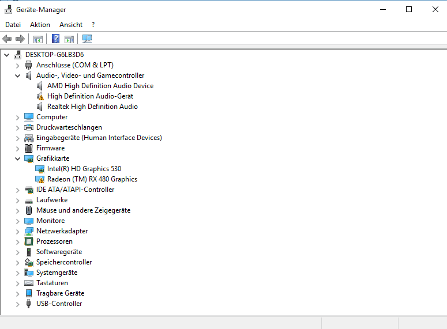
Task: Expand the Softwaregeräte node
Action: click(18, 252)
